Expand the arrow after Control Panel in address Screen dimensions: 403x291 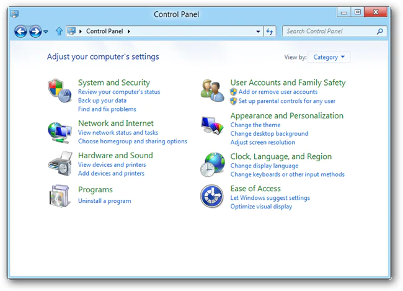(129, 32)
